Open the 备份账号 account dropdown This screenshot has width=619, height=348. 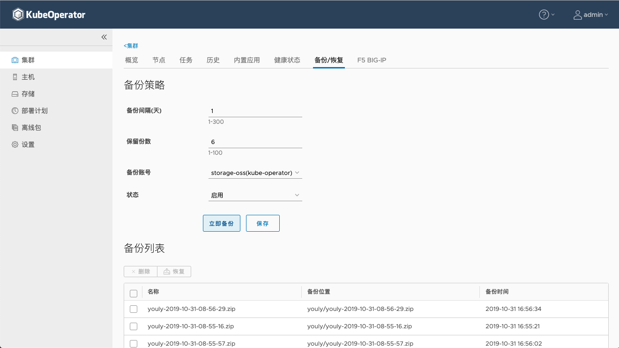tap(255, 173)
